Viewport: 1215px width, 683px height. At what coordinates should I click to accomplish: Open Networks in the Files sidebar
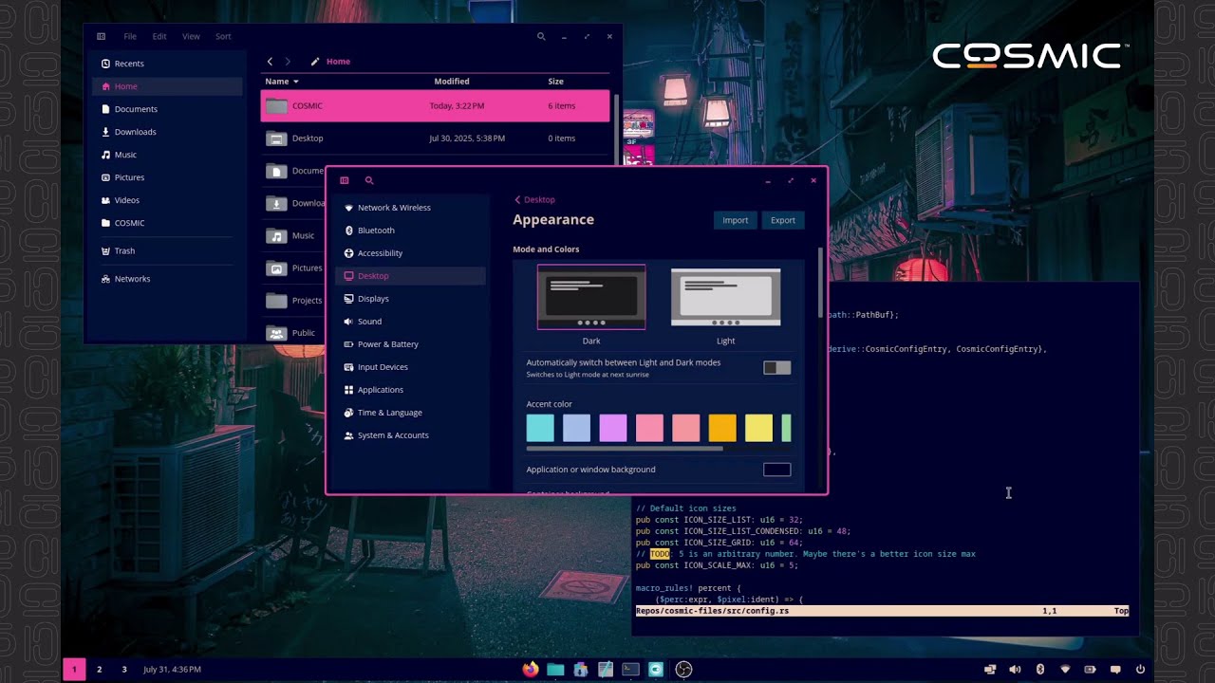coord(167,279)
